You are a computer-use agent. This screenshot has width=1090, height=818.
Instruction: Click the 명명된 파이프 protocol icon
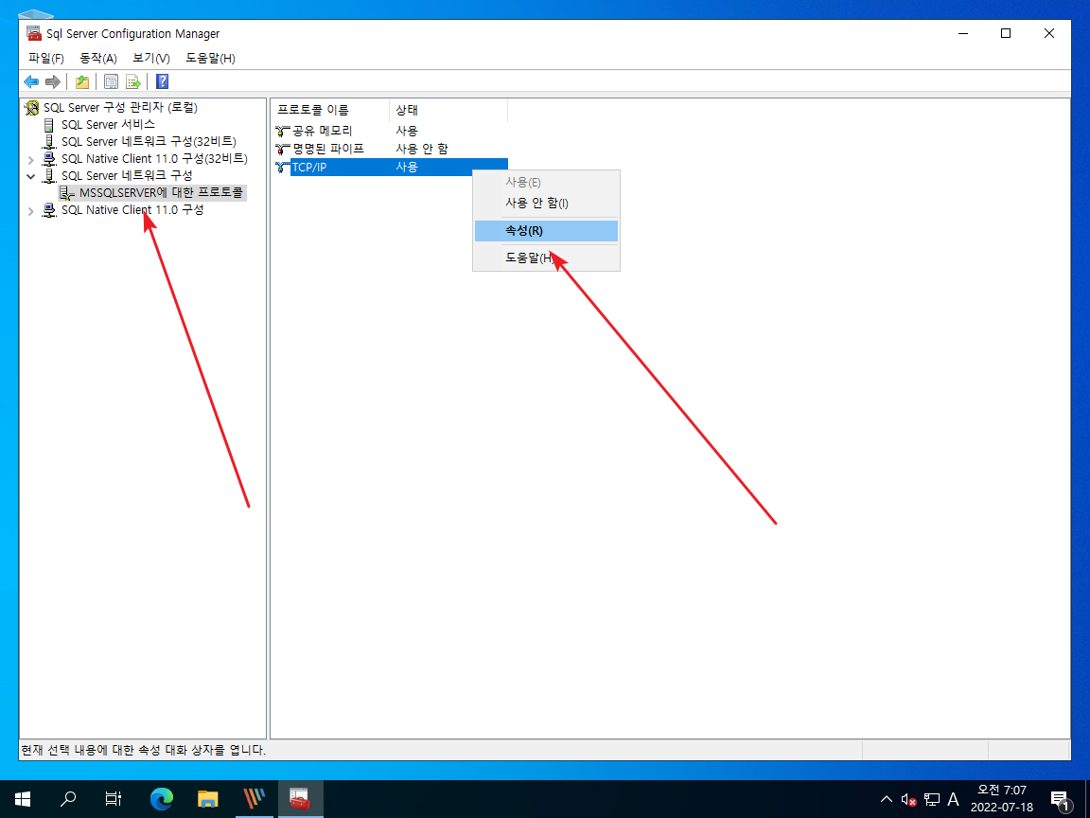282,149
